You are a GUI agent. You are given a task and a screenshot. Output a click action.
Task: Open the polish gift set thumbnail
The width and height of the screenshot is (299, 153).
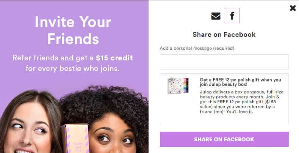click(178, 86)
